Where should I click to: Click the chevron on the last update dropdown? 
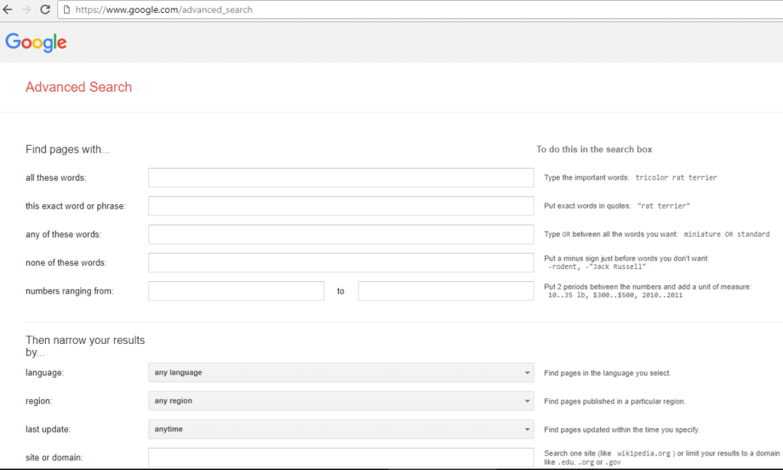(x=527, y=429)
